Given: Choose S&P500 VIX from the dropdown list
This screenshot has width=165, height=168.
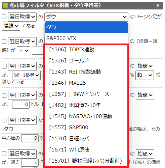Looking at the screenshot, I should [86, 38].
